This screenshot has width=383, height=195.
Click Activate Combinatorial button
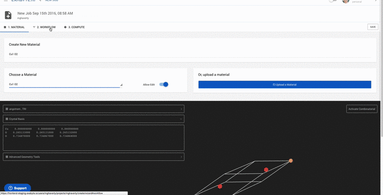361,109
